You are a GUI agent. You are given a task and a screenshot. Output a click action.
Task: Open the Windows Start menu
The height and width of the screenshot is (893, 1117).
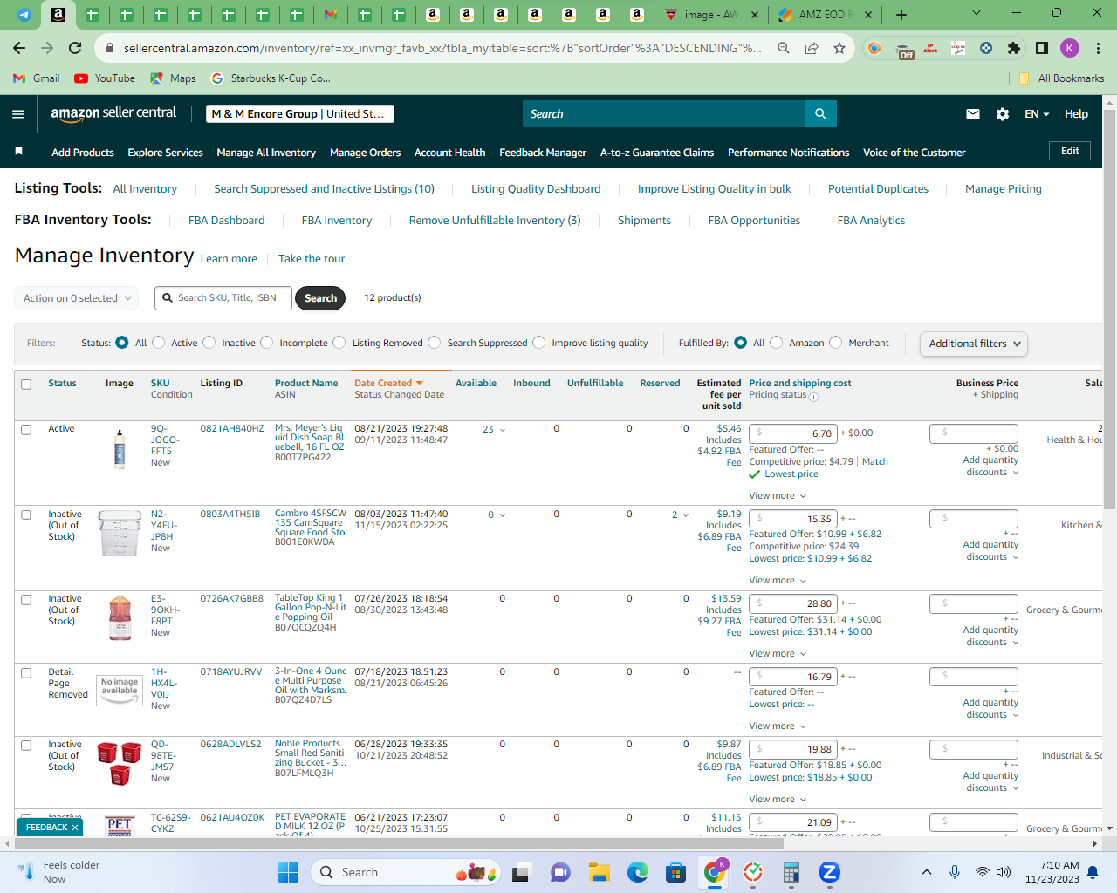click(288, 872)
